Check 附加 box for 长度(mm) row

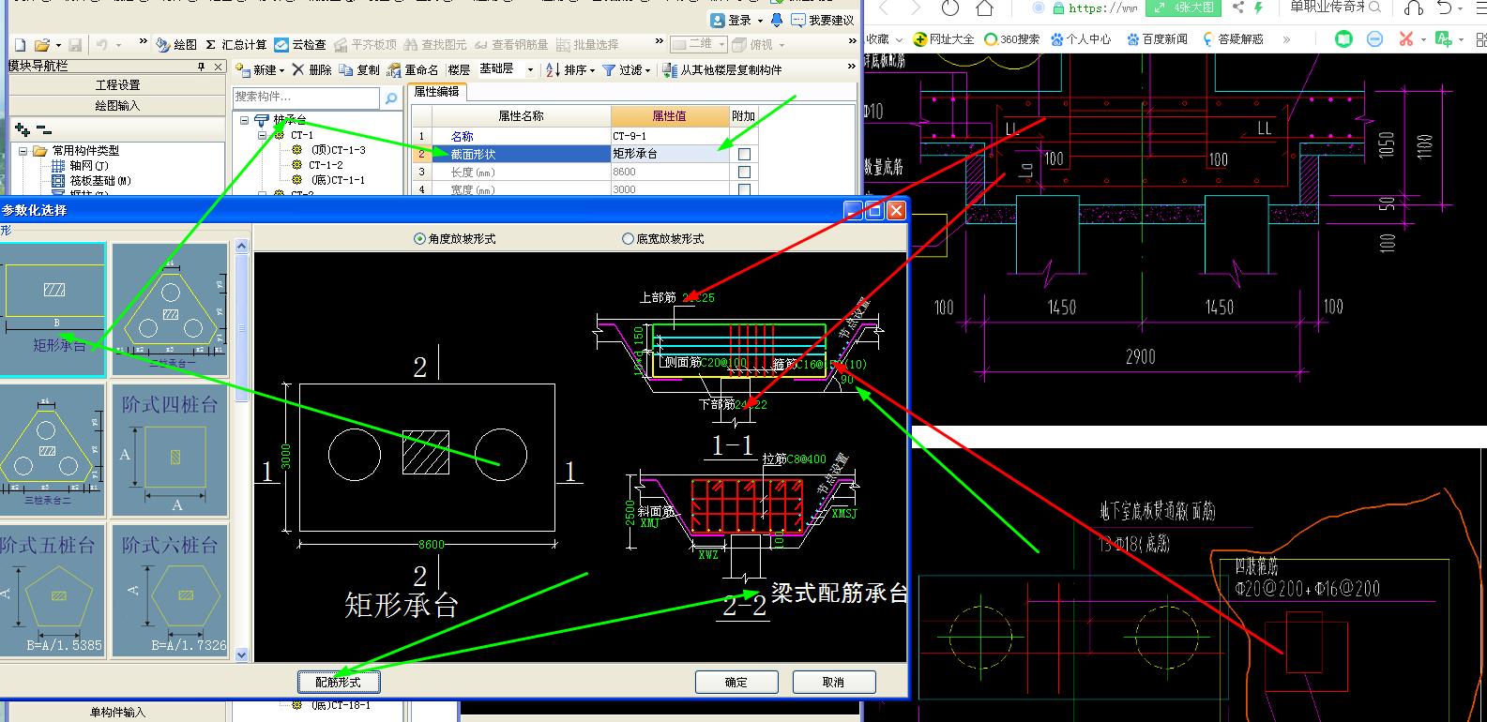744,173
